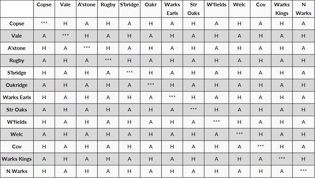The height and width of the screenshot is (178, 315).
Task: Click Copse row under Vale column
Action: pyautogui.click(x=65, y=23)
